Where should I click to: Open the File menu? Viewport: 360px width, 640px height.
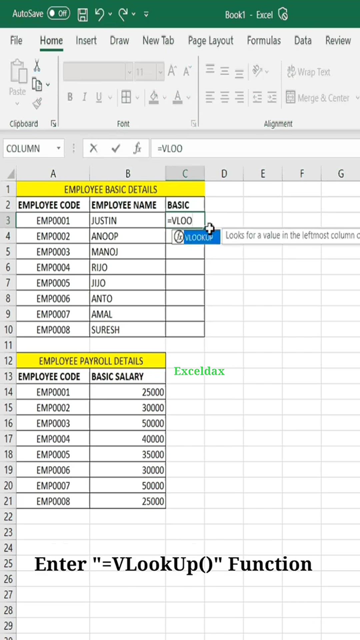click(16, 40)
